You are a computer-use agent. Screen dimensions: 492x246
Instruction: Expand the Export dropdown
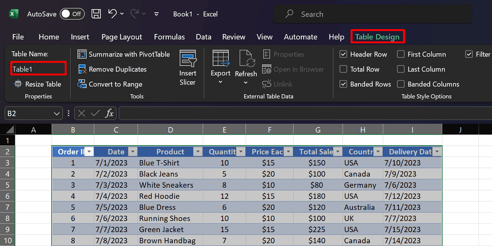click(221, 82)
